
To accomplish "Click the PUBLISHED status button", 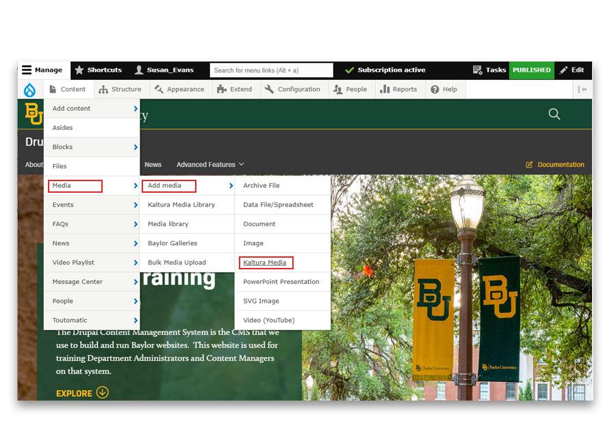I will 532,70.
